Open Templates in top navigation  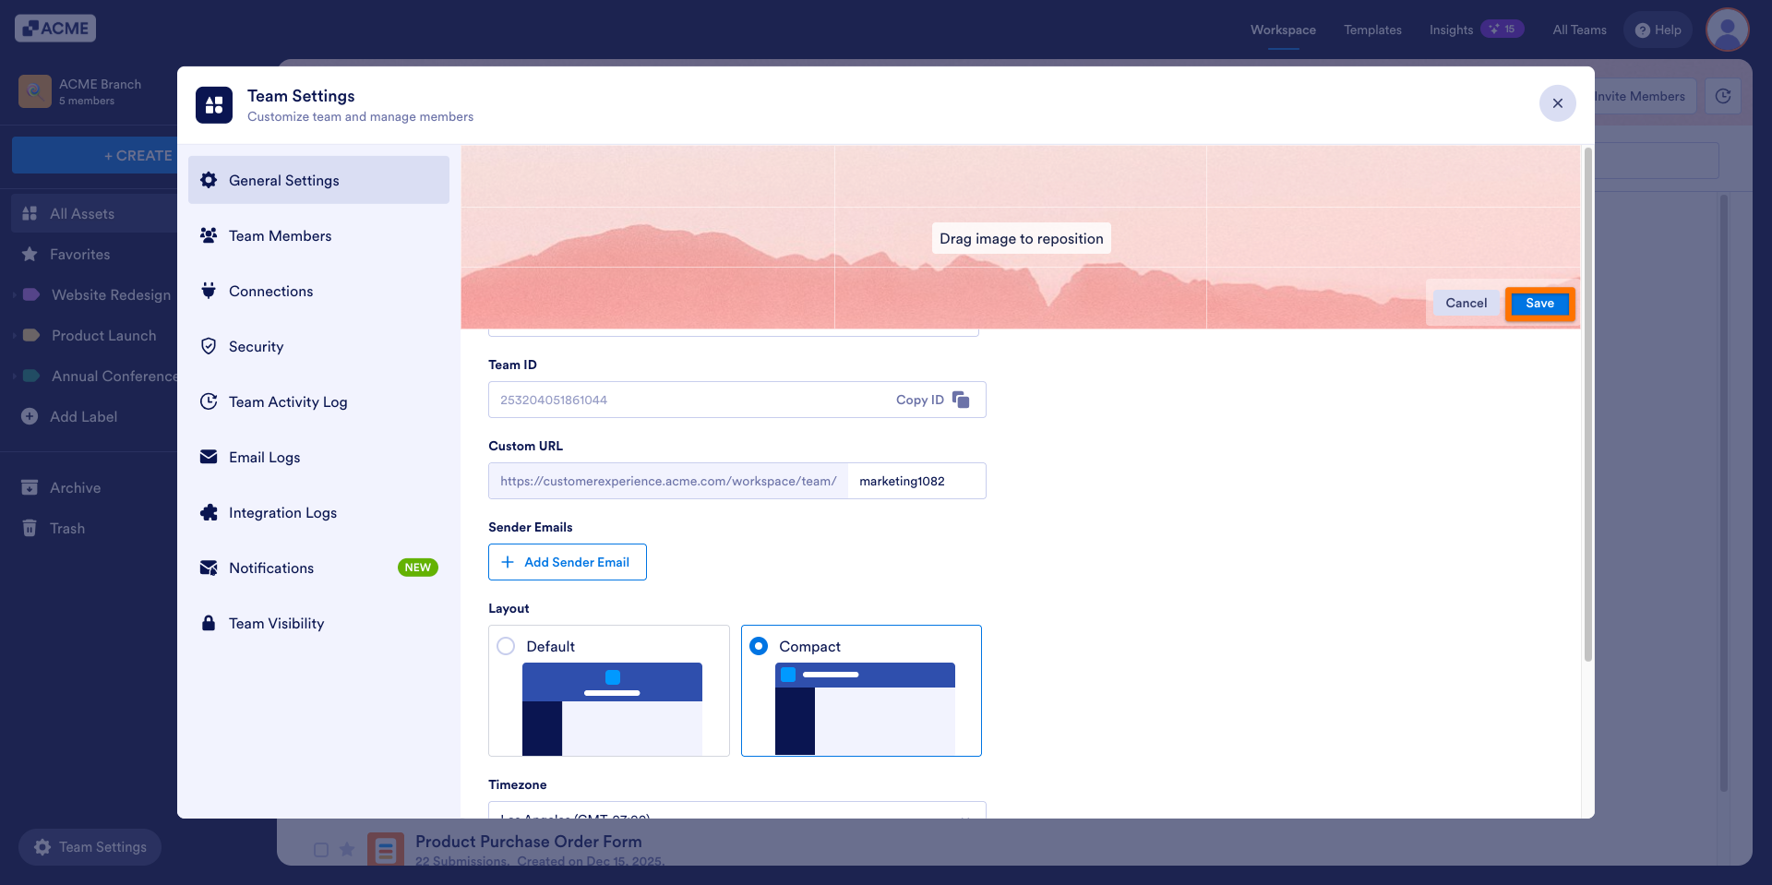[x=1372, y=30]
